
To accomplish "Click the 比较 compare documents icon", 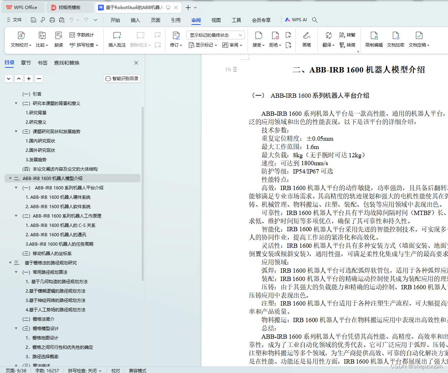I will (42, 35).
